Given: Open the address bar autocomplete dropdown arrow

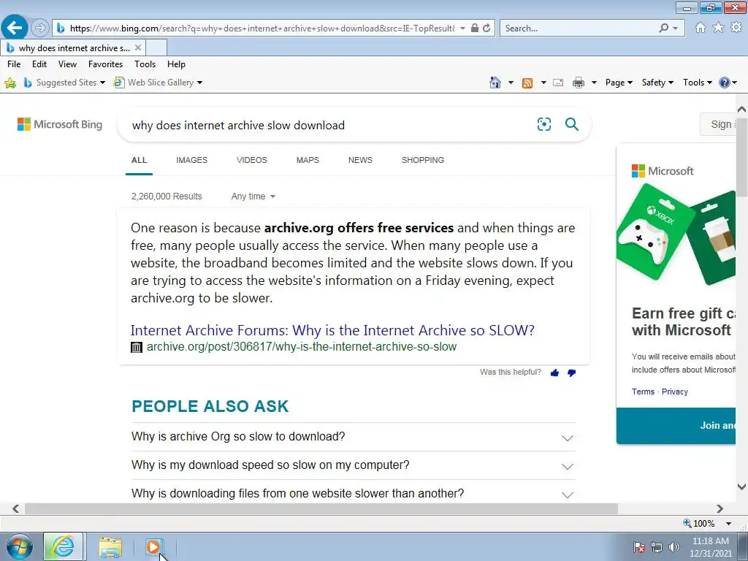Looking at the screenshot, I should (462, 28).
